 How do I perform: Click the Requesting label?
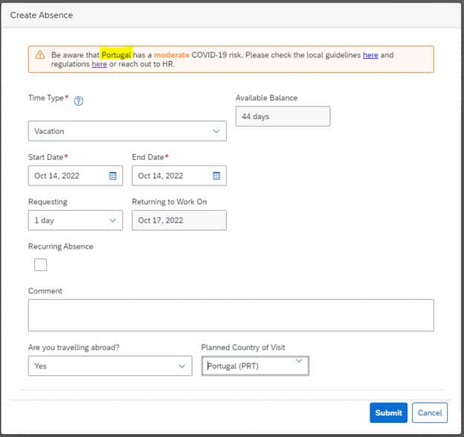click(48, 202)
